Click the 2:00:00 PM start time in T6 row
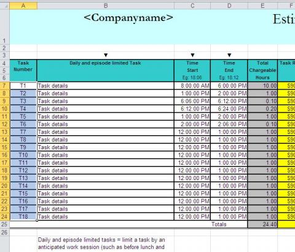Viewport: 295px width, 252px height. (x=192, y=124)
